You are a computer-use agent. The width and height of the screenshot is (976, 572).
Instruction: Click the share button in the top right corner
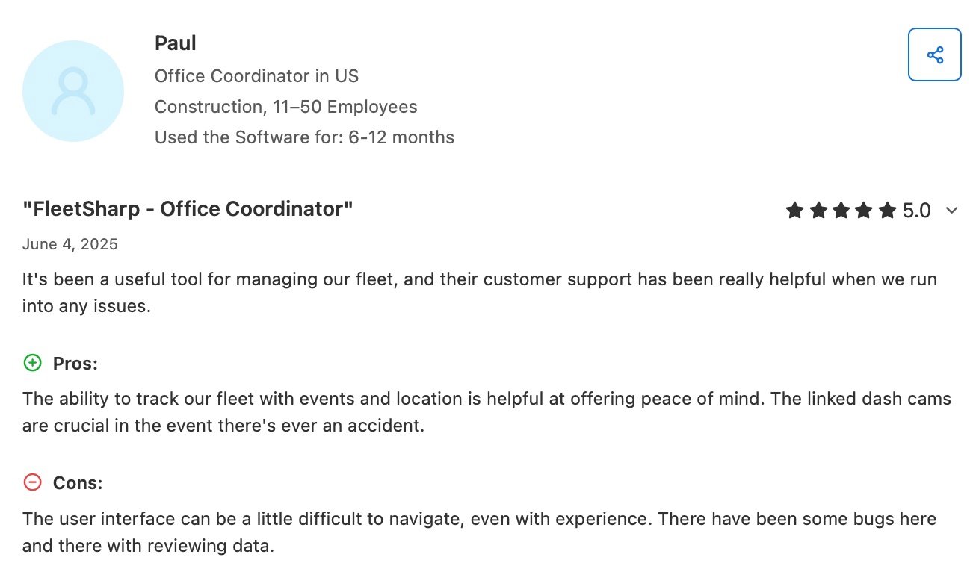pyautogui.click(x=934, y=55)
